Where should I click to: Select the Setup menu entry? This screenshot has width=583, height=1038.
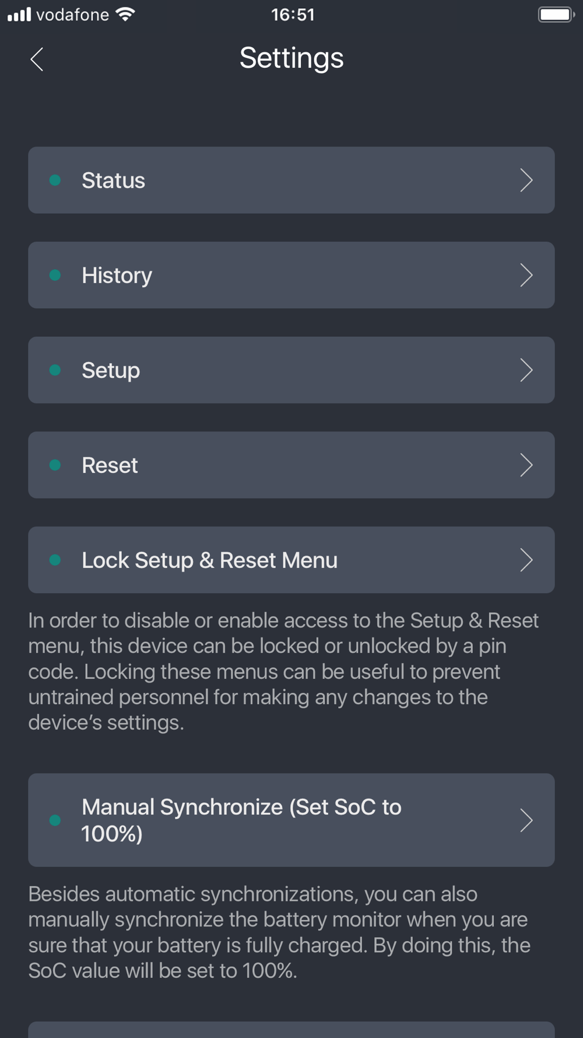point(291,370)
